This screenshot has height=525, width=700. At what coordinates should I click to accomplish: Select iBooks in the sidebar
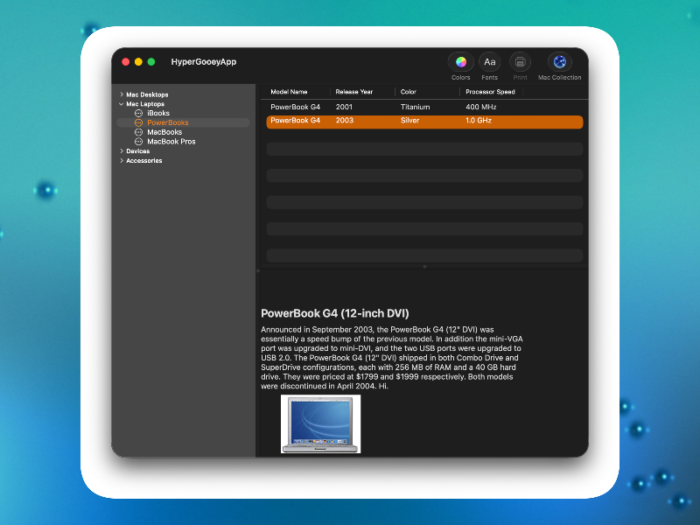pyautogui.click(x=157, y=114)
